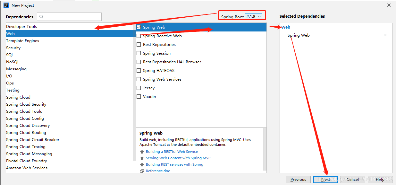Image resolution: width=396 pixels, height=185 pixels.
Task: Click the Cancel button
Action: click(352, 180)
